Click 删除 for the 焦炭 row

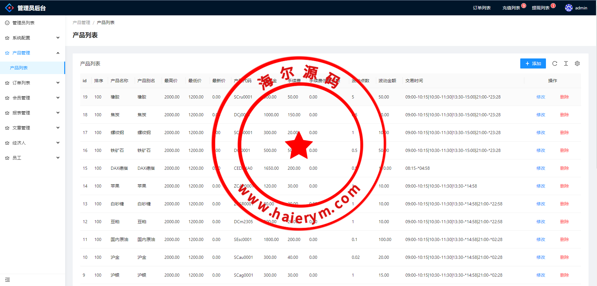click(564, 115)
